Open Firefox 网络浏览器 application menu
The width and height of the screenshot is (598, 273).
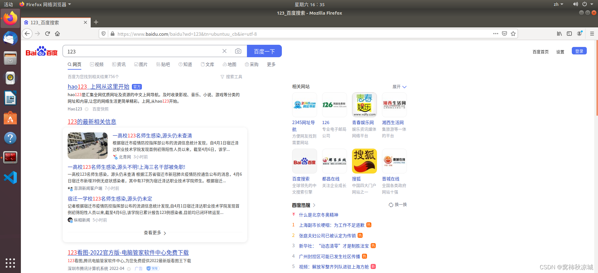pyautogui.click(x=45, y=4)
